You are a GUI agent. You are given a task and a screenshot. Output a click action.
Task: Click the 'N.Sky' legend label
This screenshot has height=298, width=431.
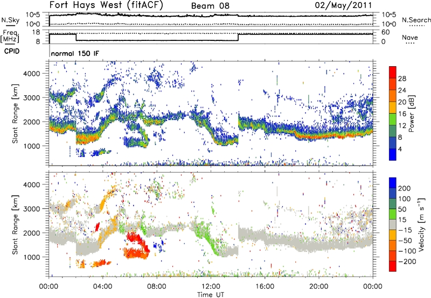pyautogui.click(x=10, y=20)
